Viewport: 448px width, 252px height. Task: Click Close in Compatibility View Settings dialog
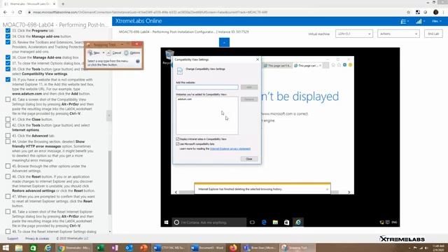coord(249,159)
